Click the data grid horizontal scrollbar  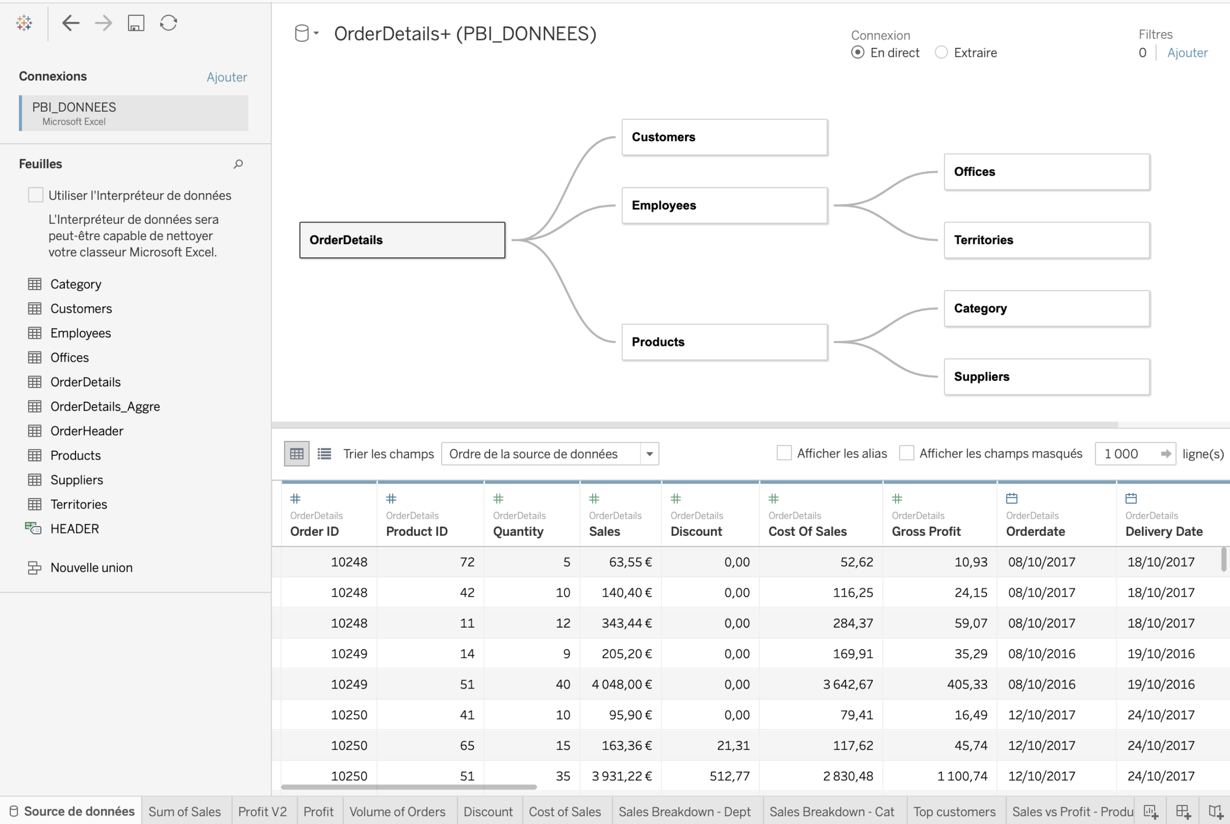[409, 787]
